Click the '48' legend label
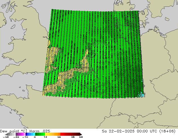 pos(81,137)
